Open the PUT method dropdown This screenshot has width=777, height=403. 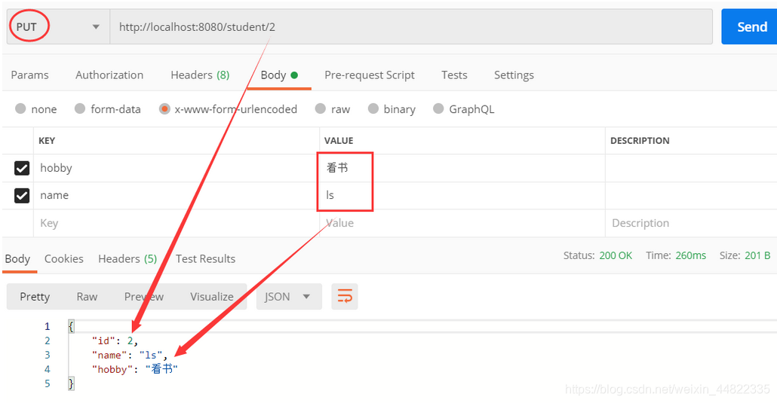58,26
